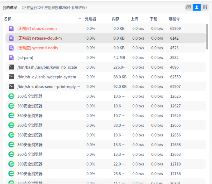Screen dimensions: 212x184
Task: Click running apps and system processes summary
Action: (54, 8)
